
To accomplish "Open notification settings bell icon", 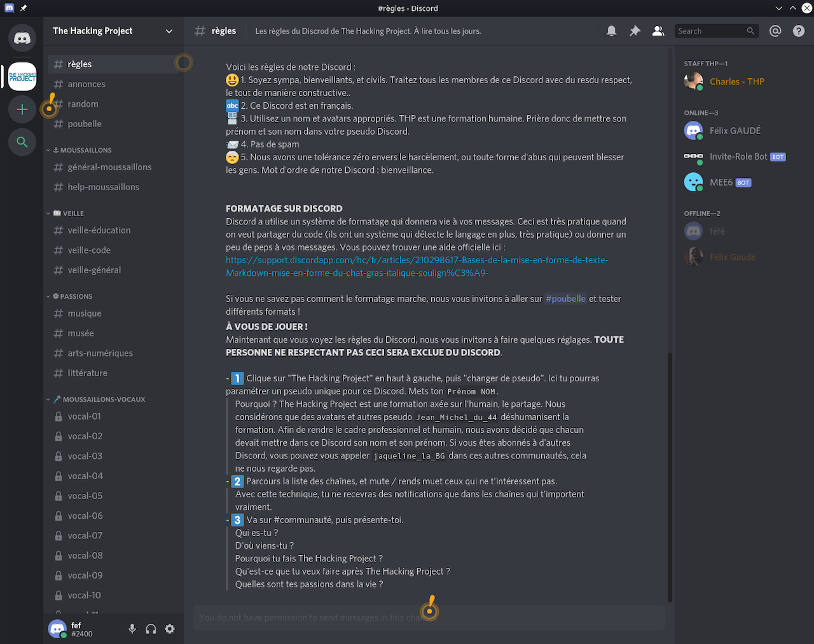I will (x=611, y=31).
